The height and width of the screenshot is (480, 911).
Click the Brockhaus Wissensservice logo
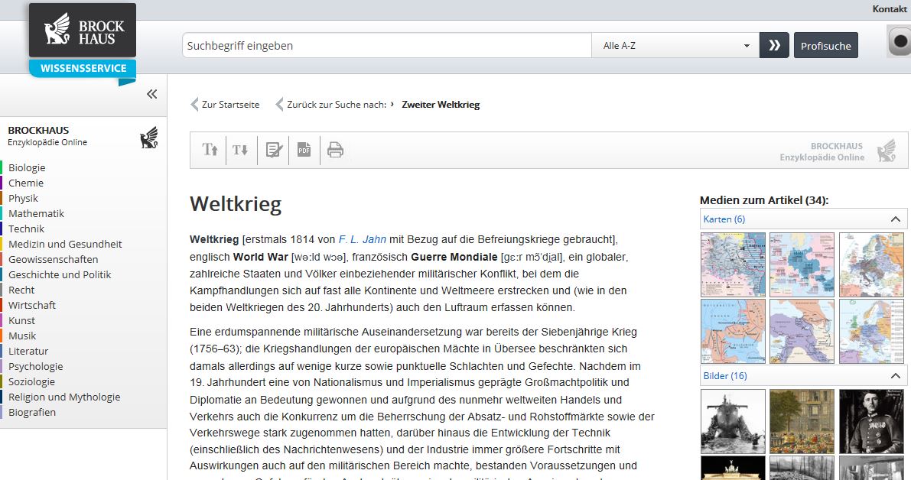[83, 40]
